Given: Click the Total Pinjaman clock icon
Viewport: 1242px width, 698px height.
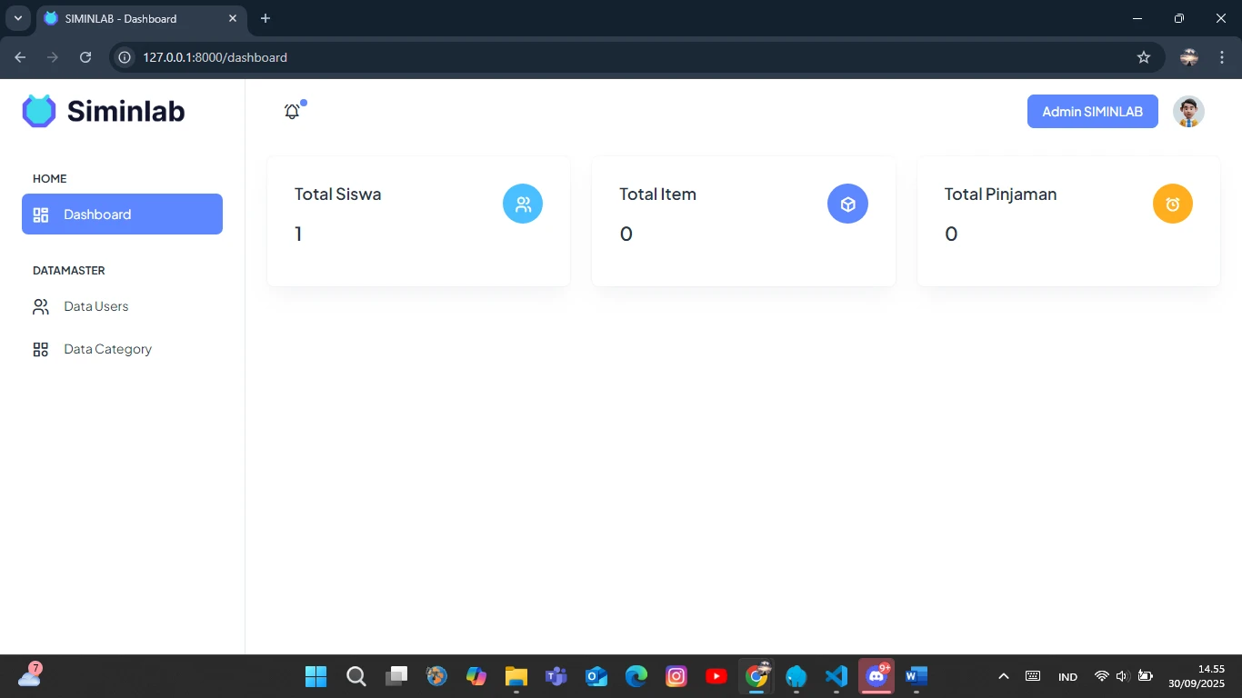Looking at the screenshot, I should click(x=1172, y=204).
